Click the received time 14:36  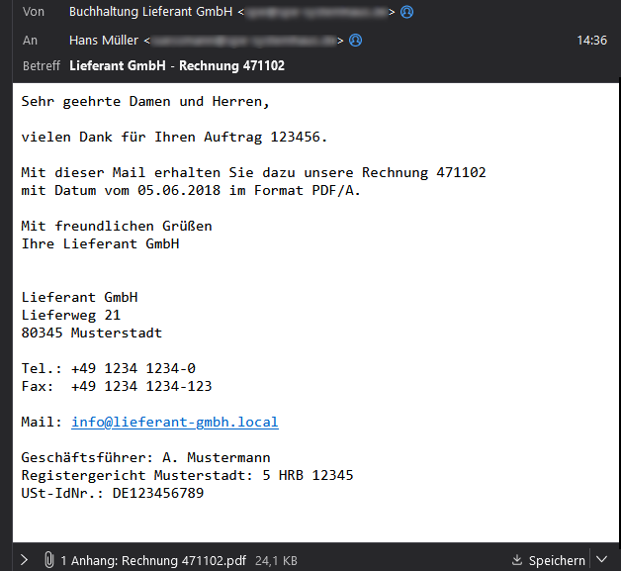[591, 41]
